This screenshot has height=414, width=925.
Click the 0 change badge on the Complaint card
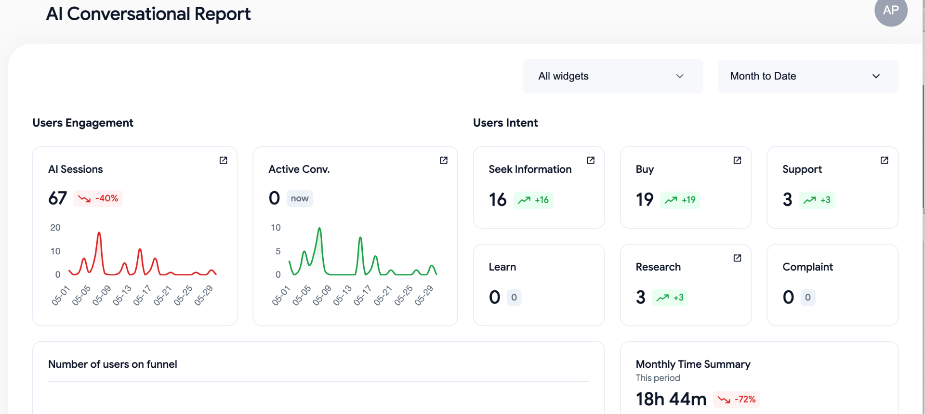point(808,298)
